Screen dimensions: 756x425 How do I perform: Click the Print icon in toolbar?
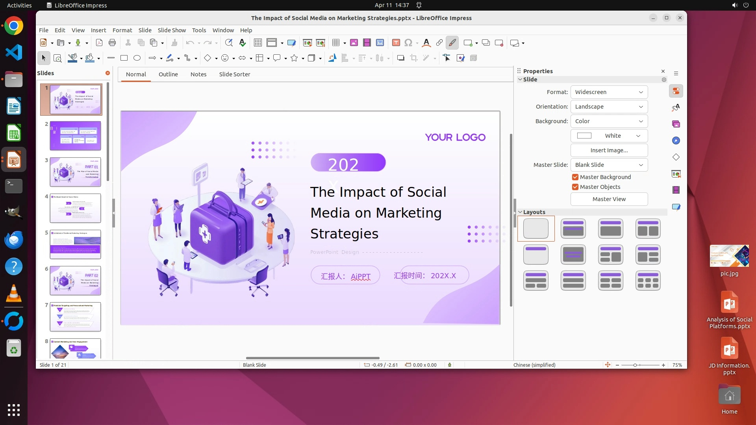(112, 43)
